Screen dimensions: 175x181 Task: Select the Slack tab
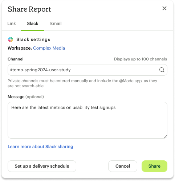[33, 24]
